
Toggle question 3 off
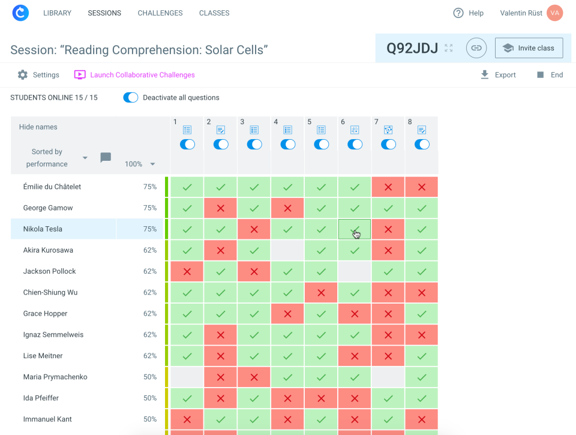coord(254,144)
